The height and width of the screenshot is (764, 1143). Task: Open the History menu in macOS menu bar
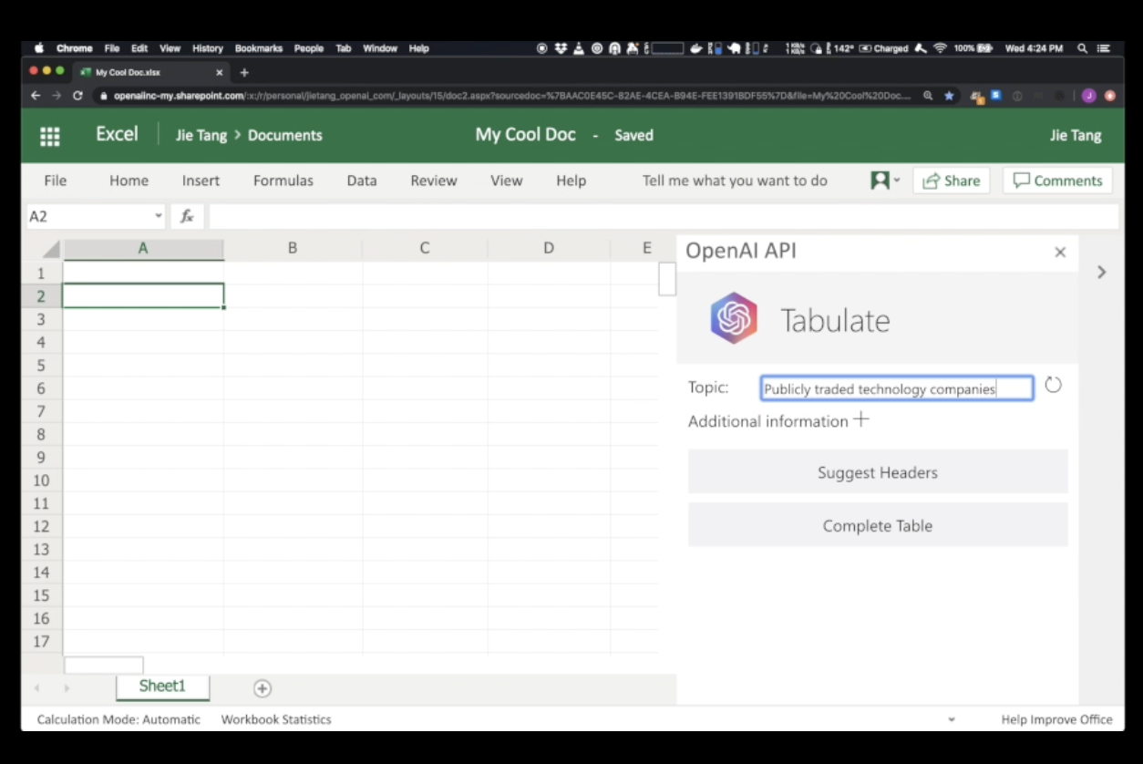pos(208,48)
